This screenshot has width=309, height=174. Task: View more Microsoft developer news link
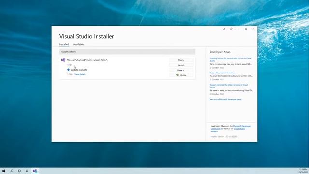(226, 99)
